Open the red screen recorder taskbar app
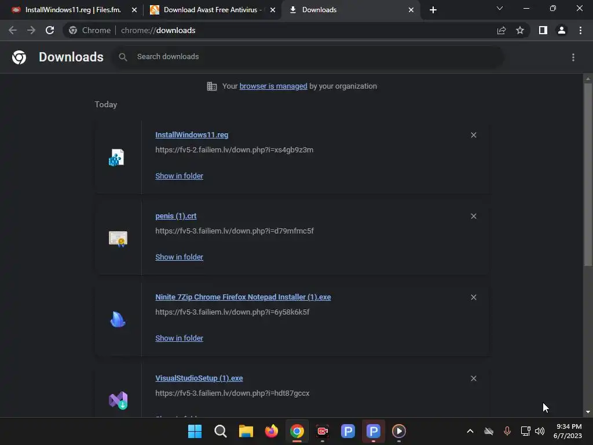Screen dimensions: 593x445 coord(323,431)
